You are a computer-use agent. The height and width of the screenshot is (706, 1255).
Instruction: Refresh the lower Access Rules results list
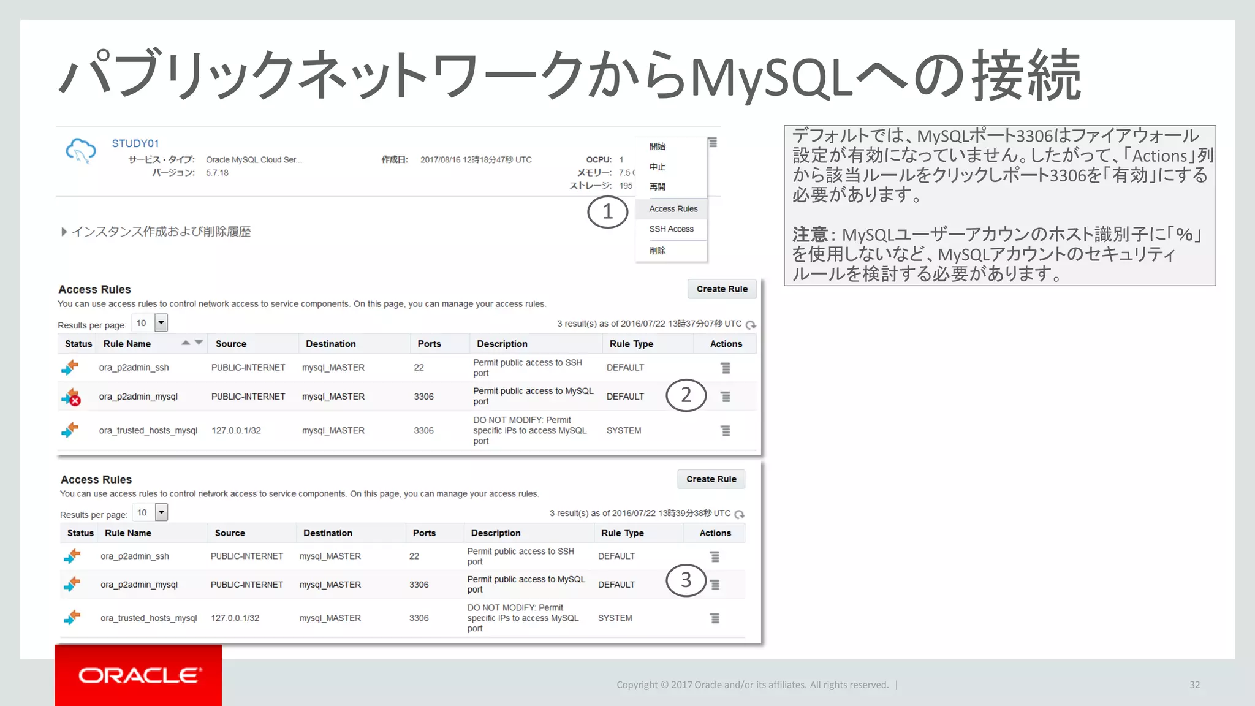point(740,514)
